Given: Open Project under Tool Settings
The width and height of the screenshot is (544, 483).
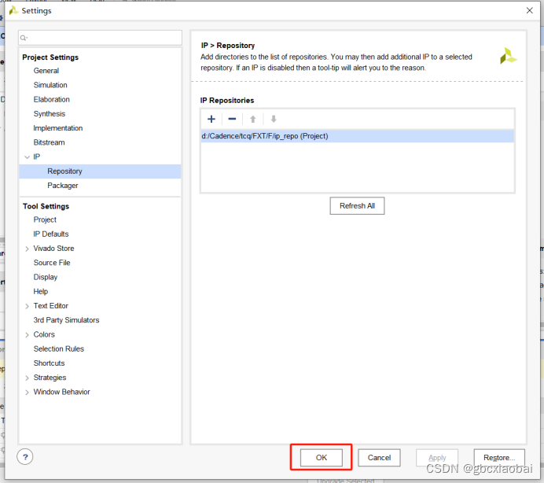Looking at the screenshot, I should pos(45,219).
